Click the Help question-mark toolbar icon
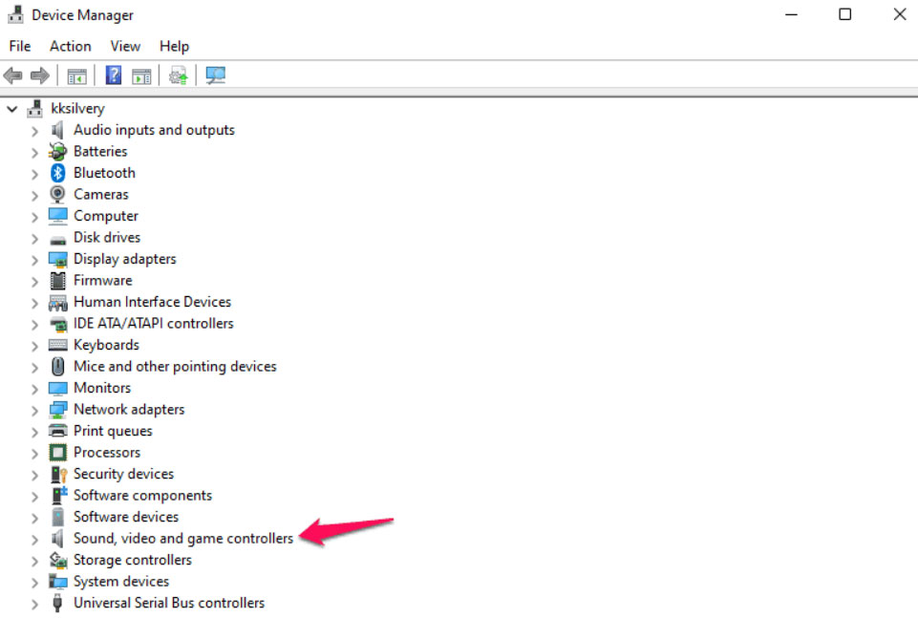 click(x=114, y=75)
